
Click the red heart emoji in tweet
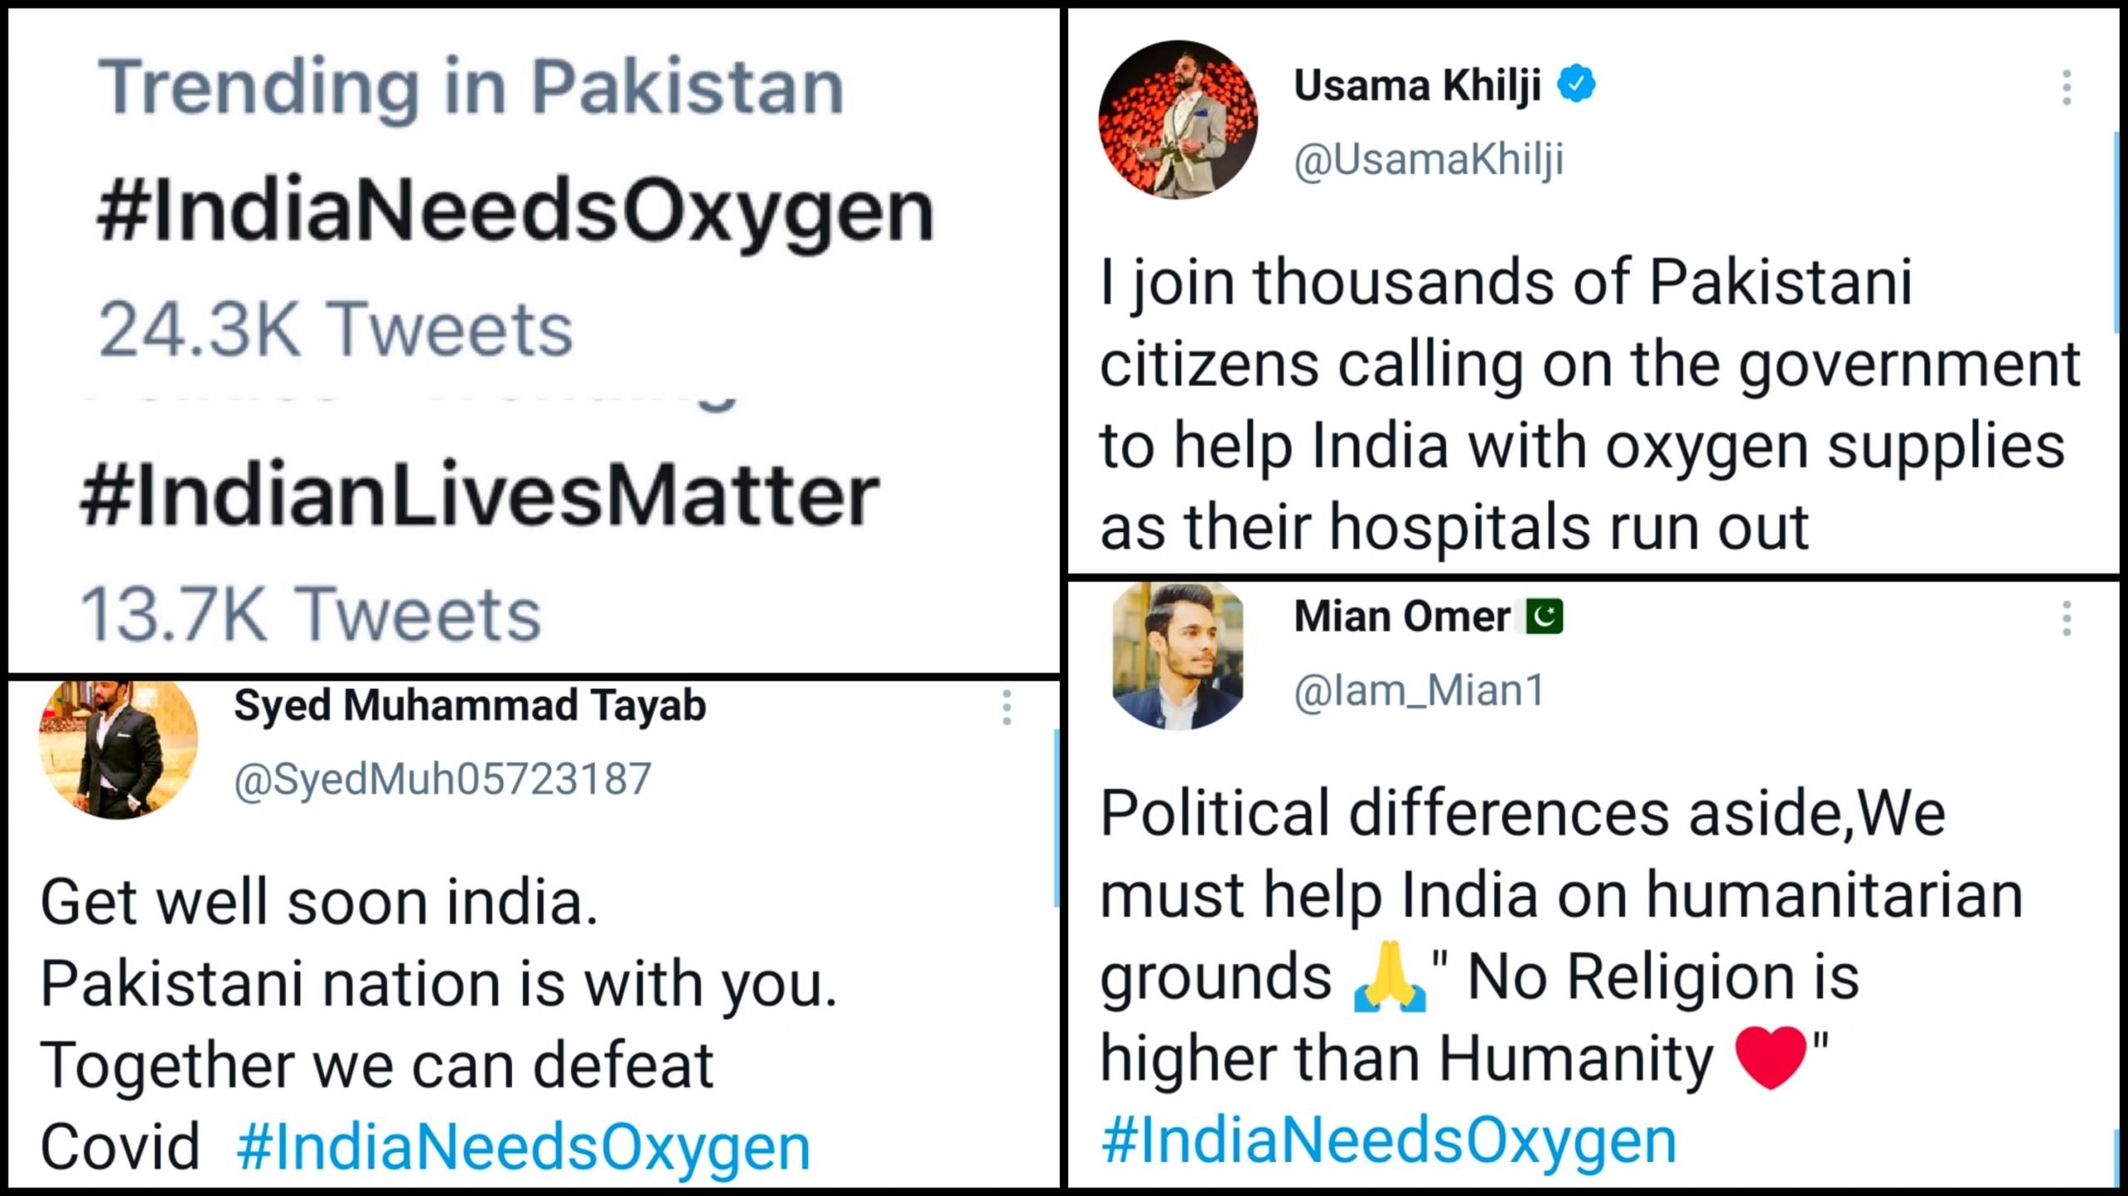click(1771, 1058)
